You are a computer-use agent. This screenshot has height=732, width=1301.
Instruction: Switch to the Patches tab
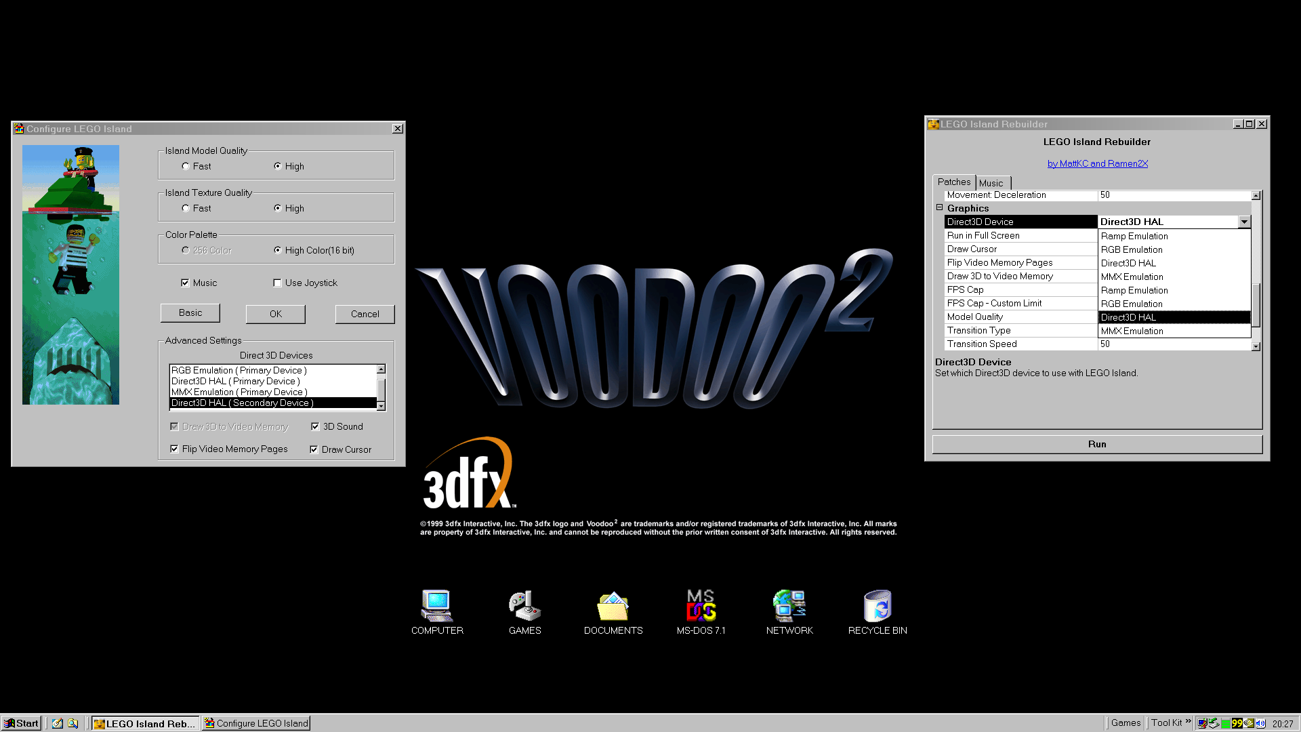point(954,182)
